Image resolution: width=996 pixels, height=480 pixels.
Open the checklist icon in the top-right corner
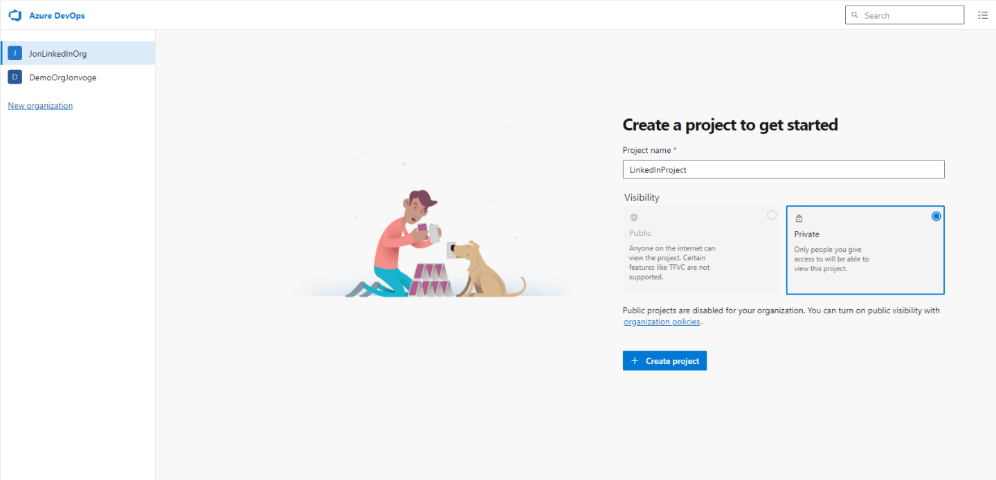982,15
